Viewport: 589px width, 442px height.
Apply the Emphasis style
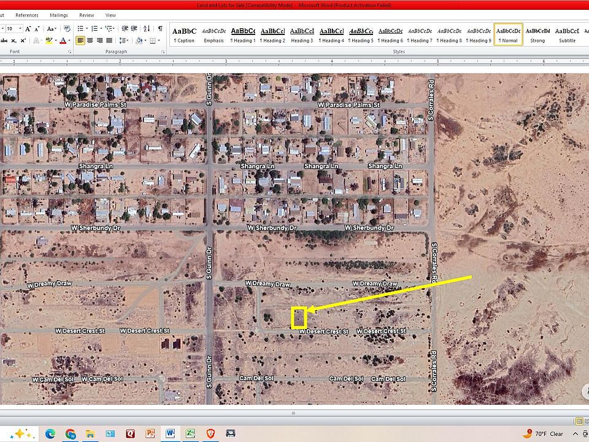tap(214, 35)
